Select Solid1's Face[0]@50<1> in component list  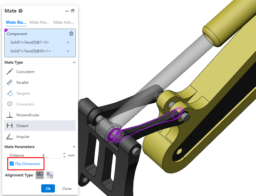31,51
